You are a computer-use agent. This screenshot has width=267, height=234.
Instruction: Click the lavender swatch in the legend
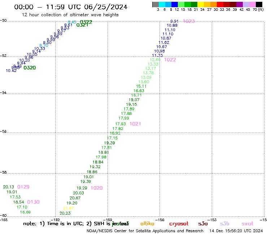[x=246, y=4]
